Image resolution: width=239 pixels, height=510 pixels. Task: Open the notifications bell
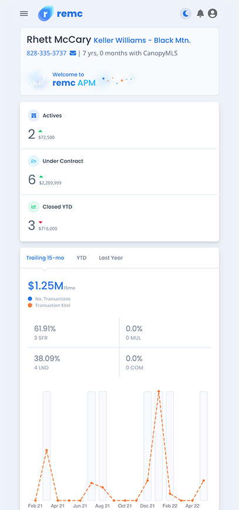click(x=200, y=14)
